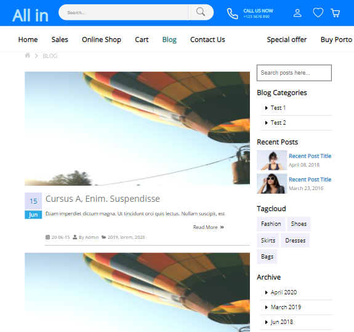Open the Recent Post Title dated March 23, 2016
Viewport: 354px width, 332px height.
[x=310, y=180]
